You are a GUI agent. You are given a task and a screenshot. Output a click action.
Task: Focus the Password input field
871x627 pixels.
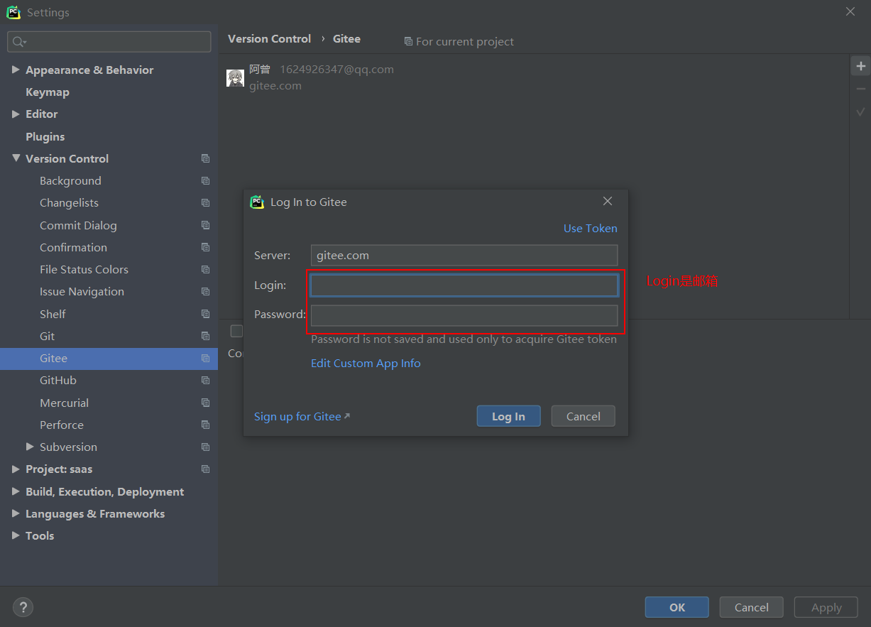(464, 315)
